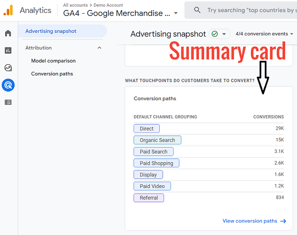Click the green check status icon
The width and height of the screenshot is (297, 235).
(x=214, y=34)
